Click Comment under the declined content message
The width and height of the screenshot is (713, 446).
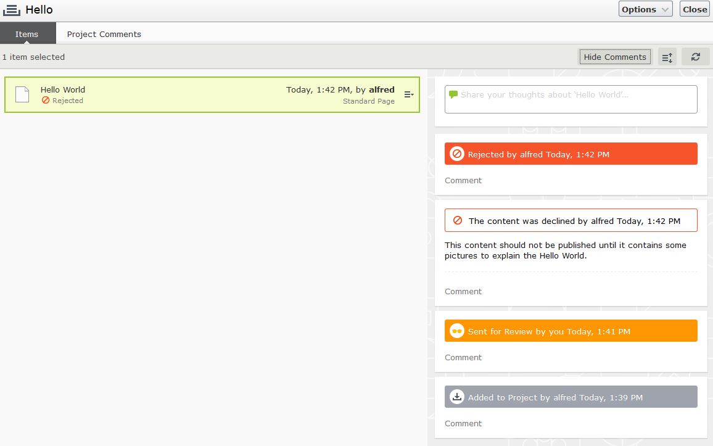463,291
